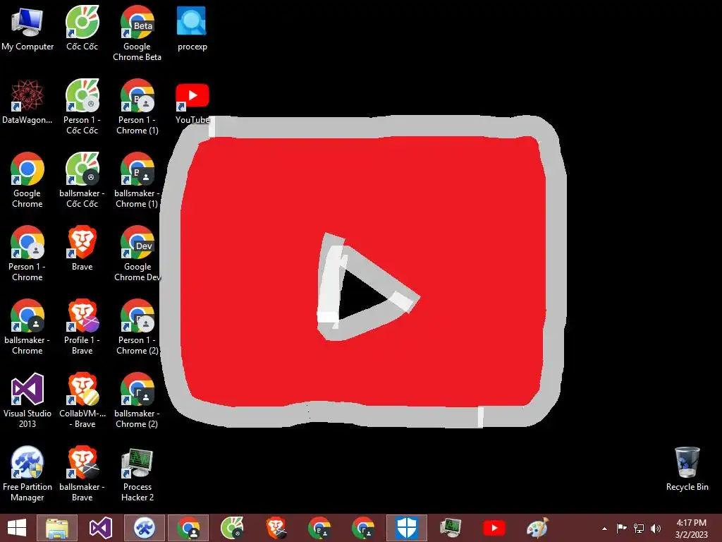Select the ballsmaker - Chrome (1) shortcut

pos(137,180)
